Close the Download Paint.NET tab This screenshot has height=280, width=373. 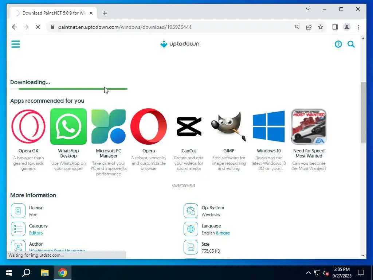tap(91, 13)
